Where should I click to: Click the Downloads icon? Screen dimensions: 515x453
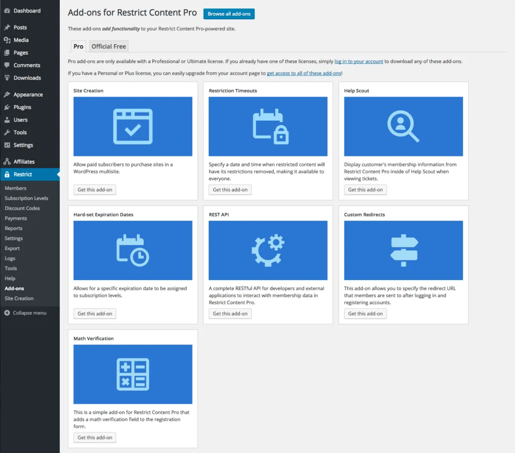[x=7, y=77]
